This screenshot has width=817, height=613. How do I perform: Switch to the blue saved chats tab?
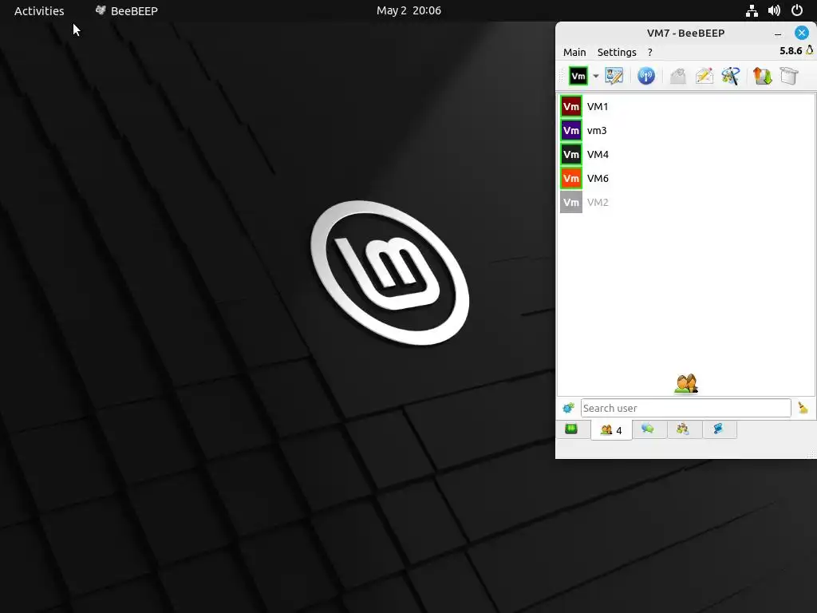(719, 429)
